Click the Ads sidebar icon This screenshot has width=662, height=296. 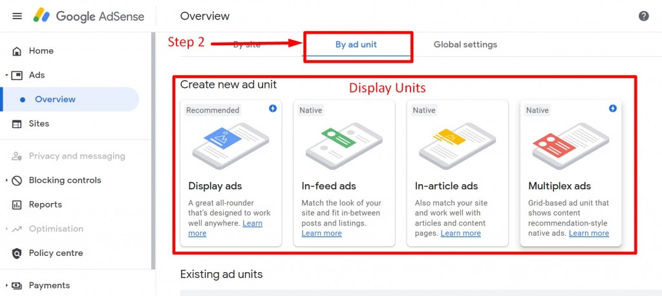pyautogui.click(x=17, y=75)
